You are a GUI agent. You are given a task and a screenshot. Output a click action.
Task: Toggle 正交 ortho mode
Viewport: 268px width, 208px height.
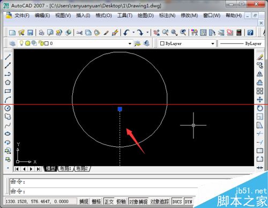[x=109, y=202]
